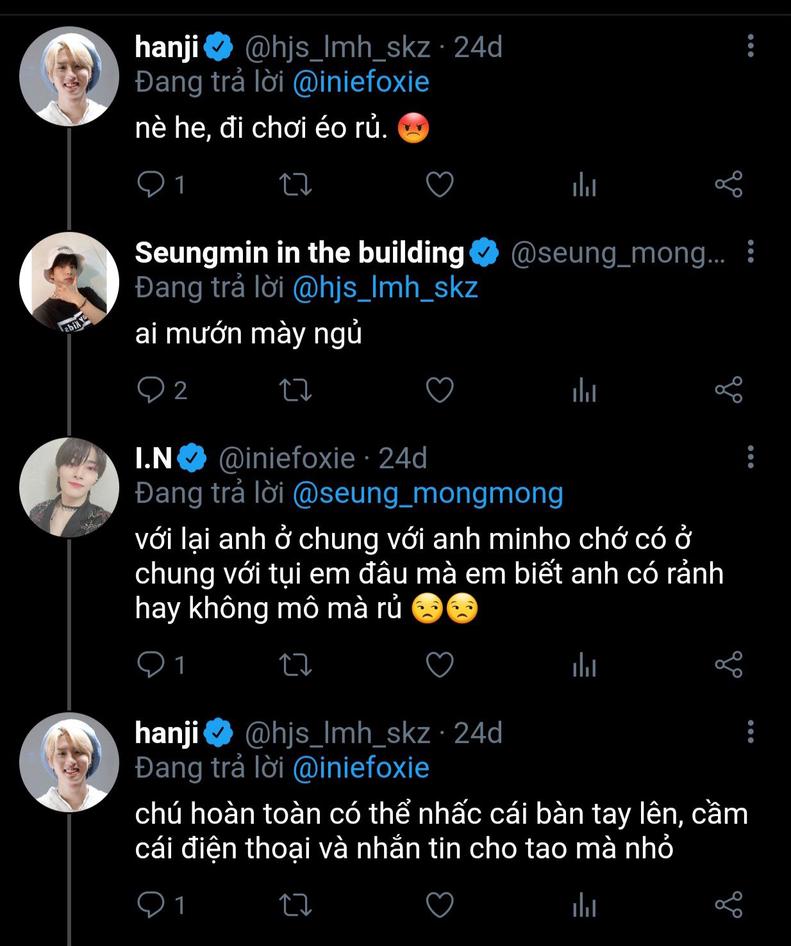Like I.N's reply tweet

click(440, 665)
